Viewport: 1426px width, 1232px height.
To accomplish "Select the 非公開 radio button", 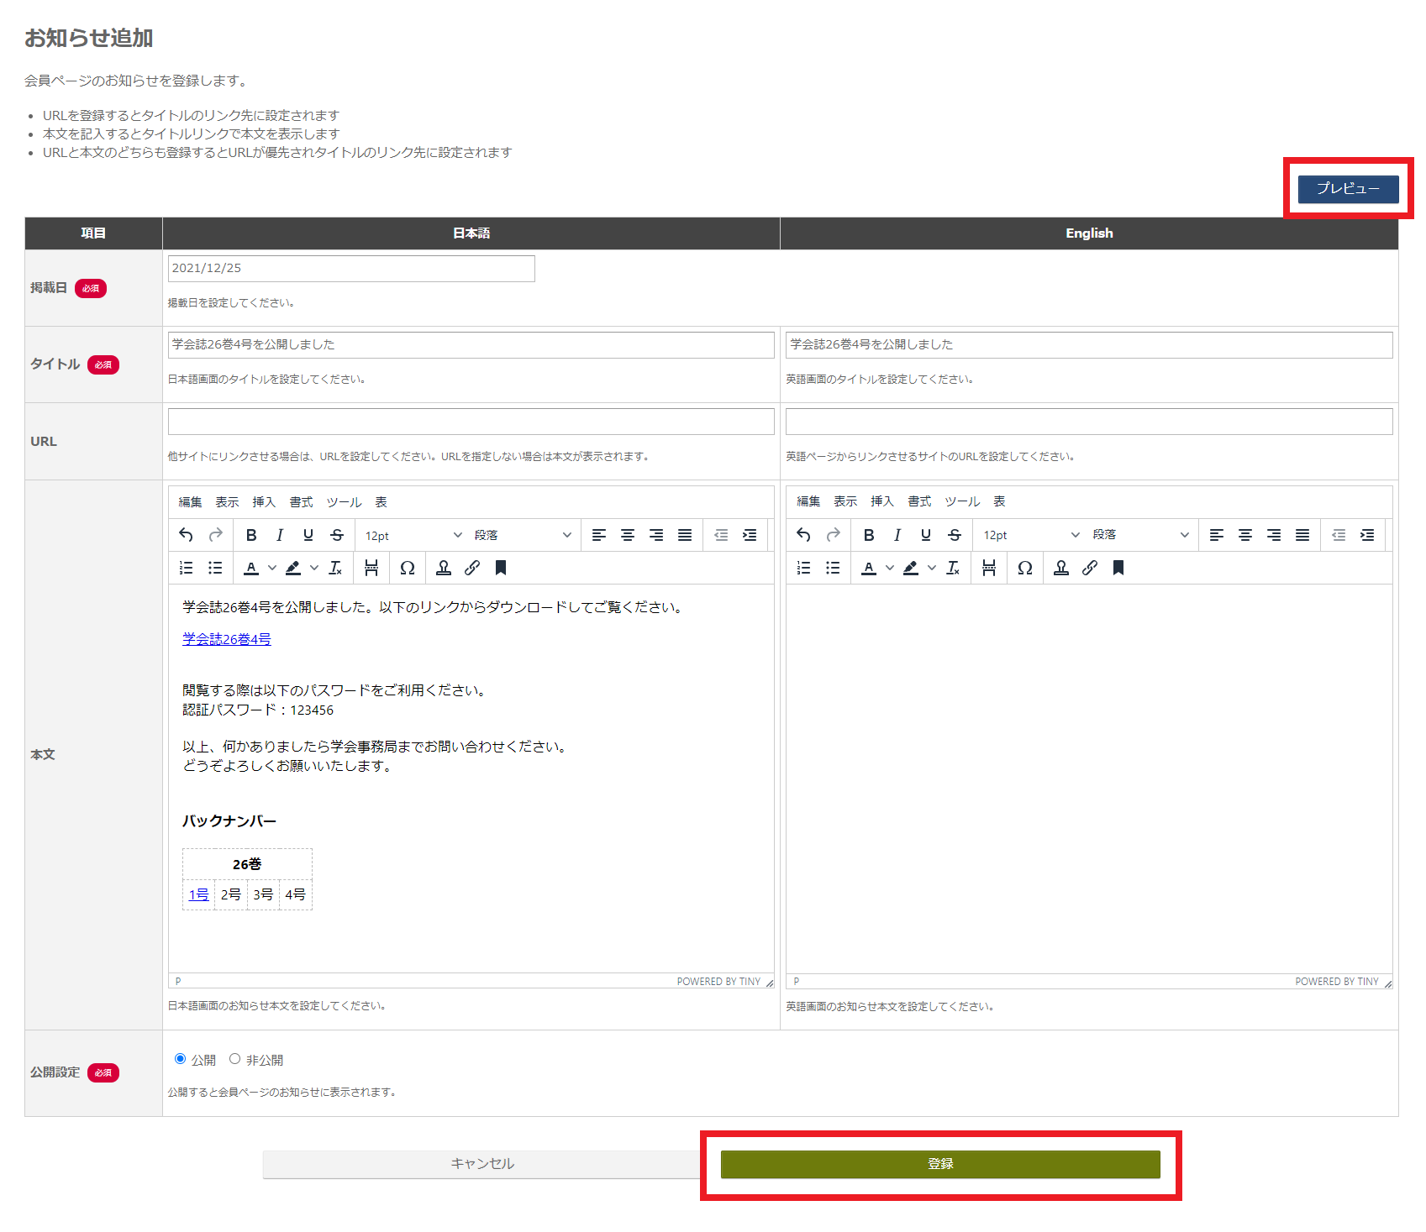I will 235,1059.
